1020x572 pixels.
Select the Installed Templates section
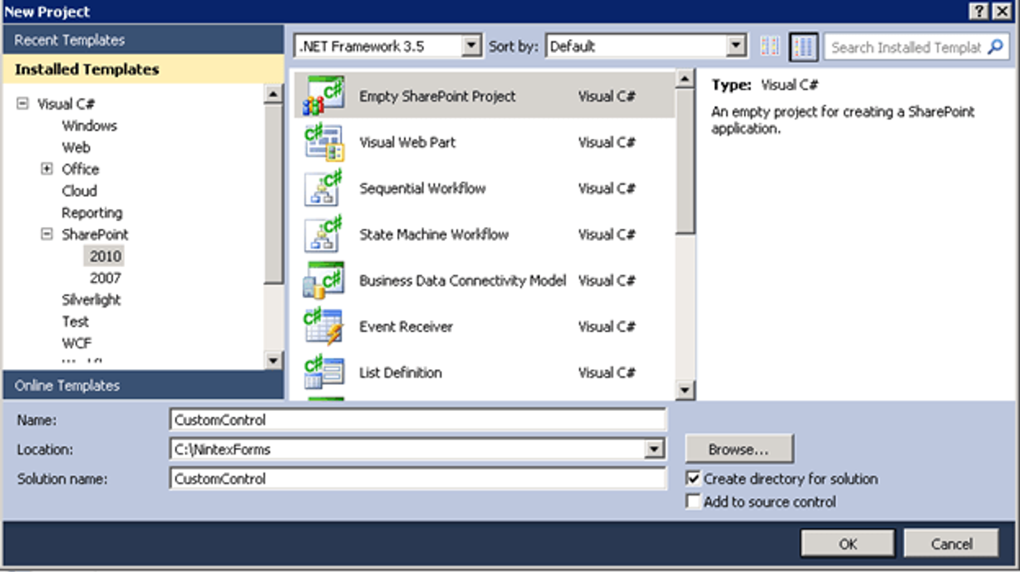(x=143, y=69)
